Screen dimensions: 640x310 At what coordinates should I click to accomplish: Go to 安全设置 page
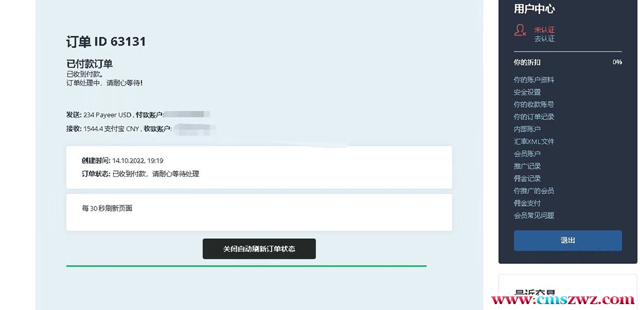click(527, 92)
